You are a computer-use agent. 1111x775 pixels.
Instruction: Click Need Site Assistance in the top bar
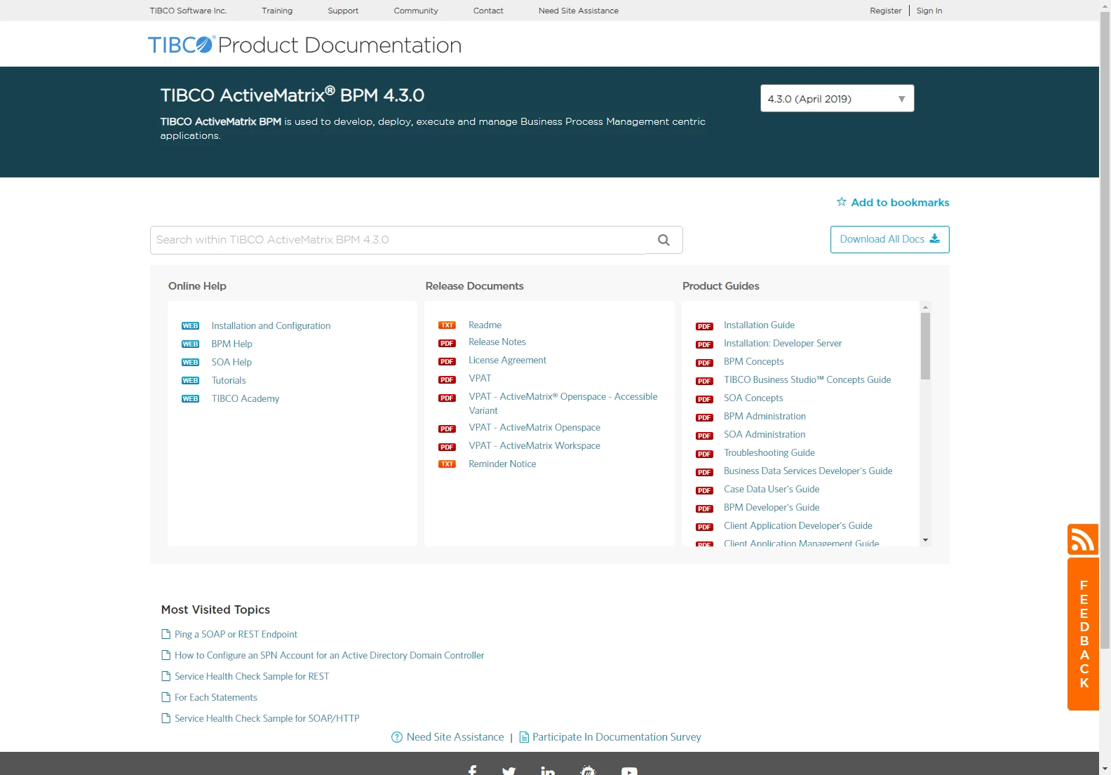tap(579, 11)
